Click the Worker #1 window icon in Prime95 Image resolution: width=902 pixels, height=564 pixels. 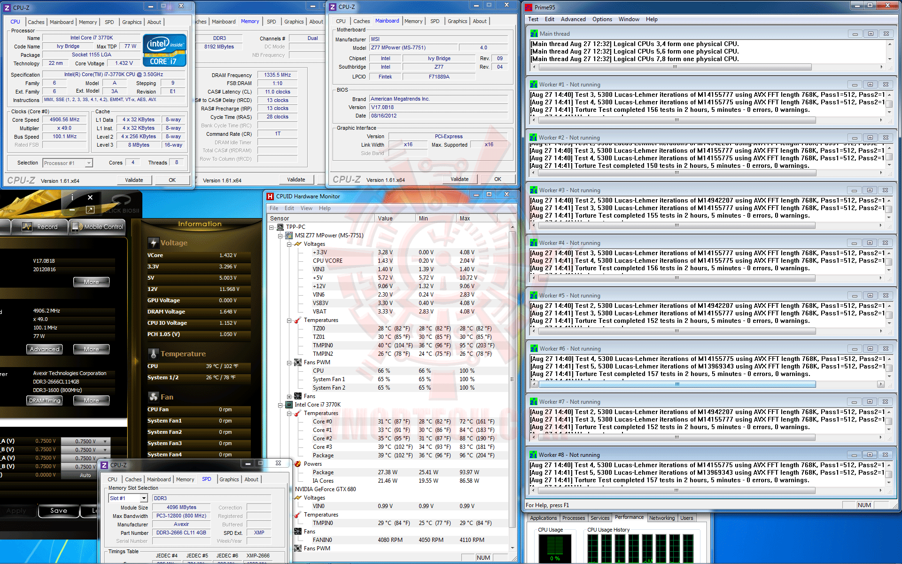point(534,85)
